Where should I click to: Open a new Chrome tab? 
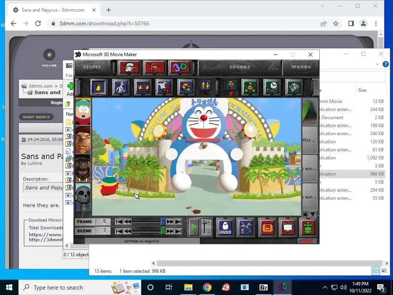[109, 10]
